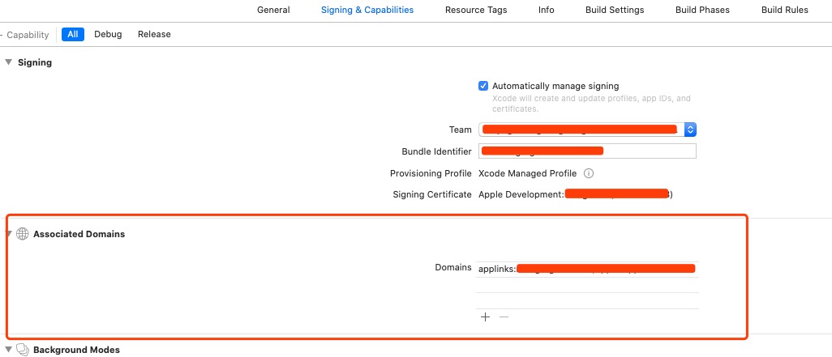Click the add Capability button

coord(26,35)
